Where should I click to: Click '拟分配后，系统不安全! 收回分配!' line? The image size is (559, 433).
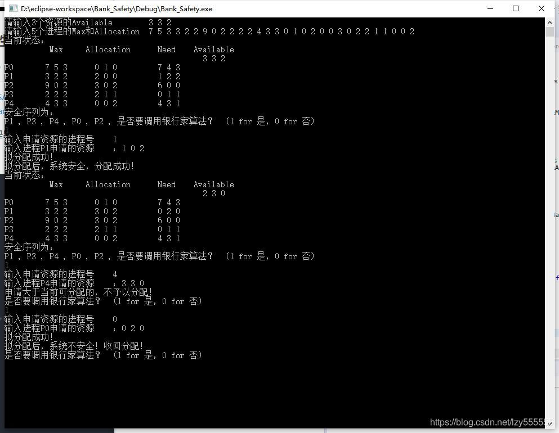74,346
